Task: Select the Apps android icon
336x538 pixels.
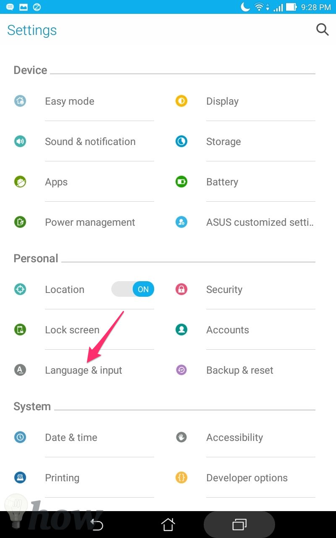Action: pos(20,182)
